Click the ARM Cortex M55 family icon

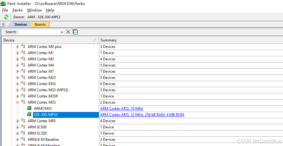coord(23,102)
